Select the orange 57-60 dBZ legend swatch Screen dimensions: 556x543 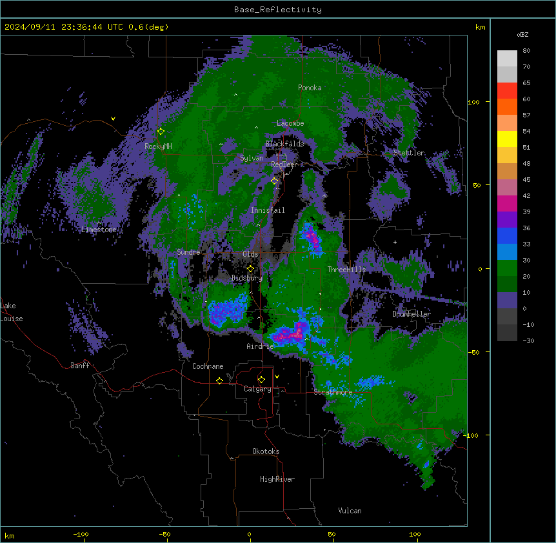tap(507, 106)
